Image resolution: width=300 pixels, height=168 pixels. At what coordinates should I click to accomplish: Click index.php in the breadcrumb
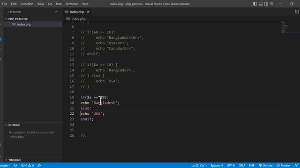click(x=78, y=19)
